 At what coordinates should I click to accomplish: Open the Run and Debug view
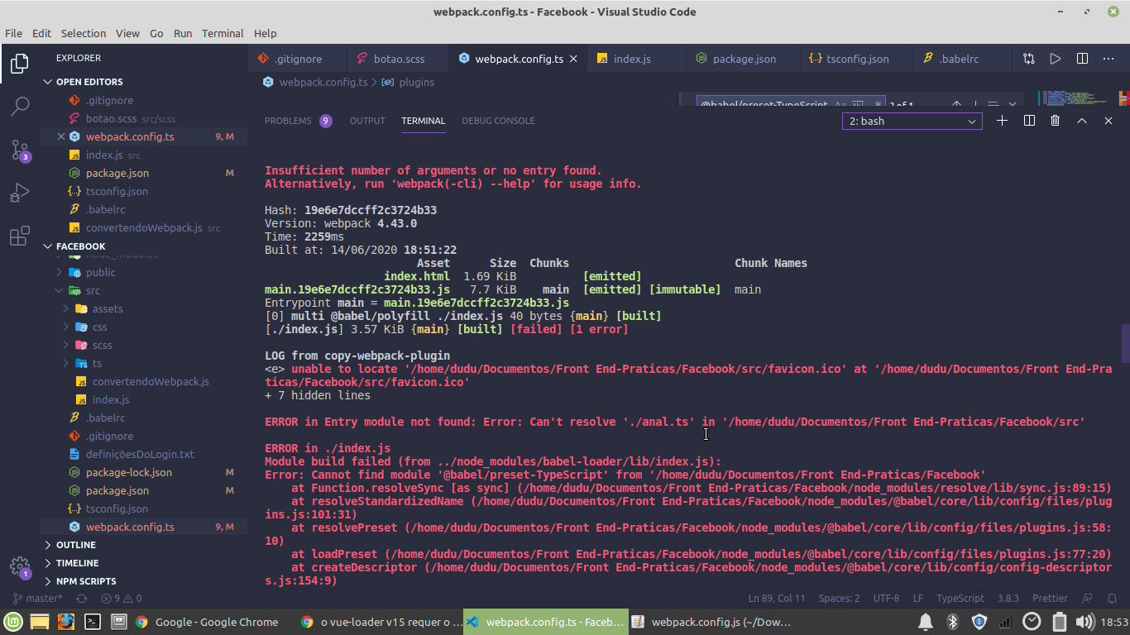tap(20, 193)
